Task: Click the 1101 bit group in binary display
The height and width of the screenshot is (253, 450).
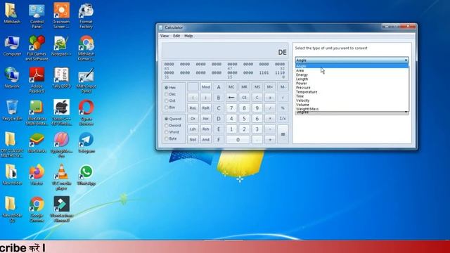Action: [264, 73]
